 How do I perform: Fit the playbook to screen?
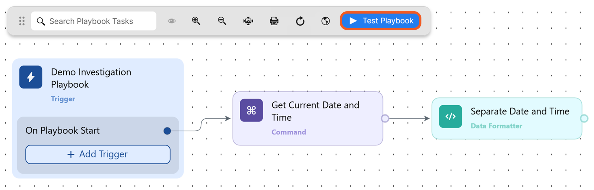click(x=248, y=21)
